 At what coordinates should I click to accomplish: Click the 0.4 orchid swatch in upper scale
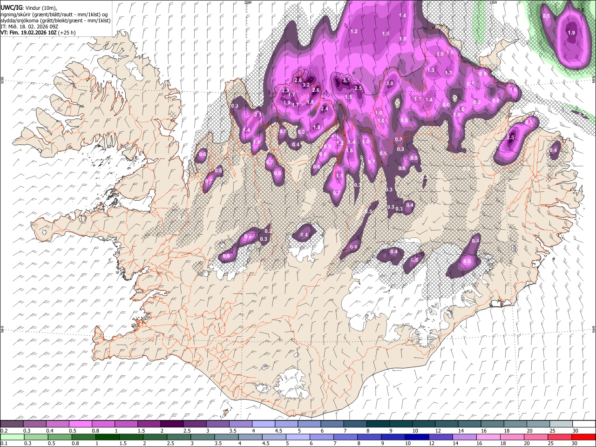(57, 424)
